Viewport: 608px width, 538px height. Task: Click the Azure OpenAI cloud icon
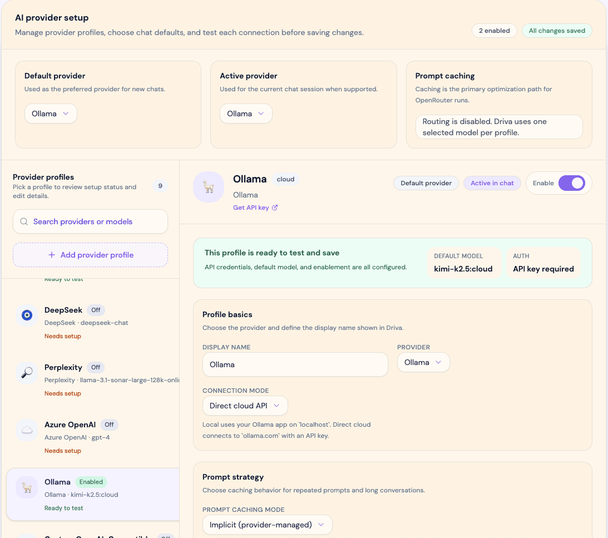[27, 430]
